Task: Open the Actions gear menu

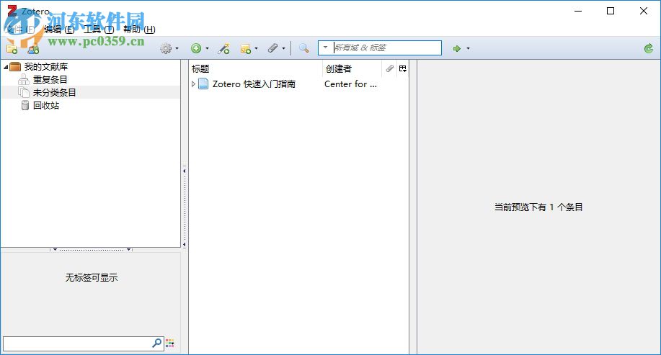Action: [166, 48]
